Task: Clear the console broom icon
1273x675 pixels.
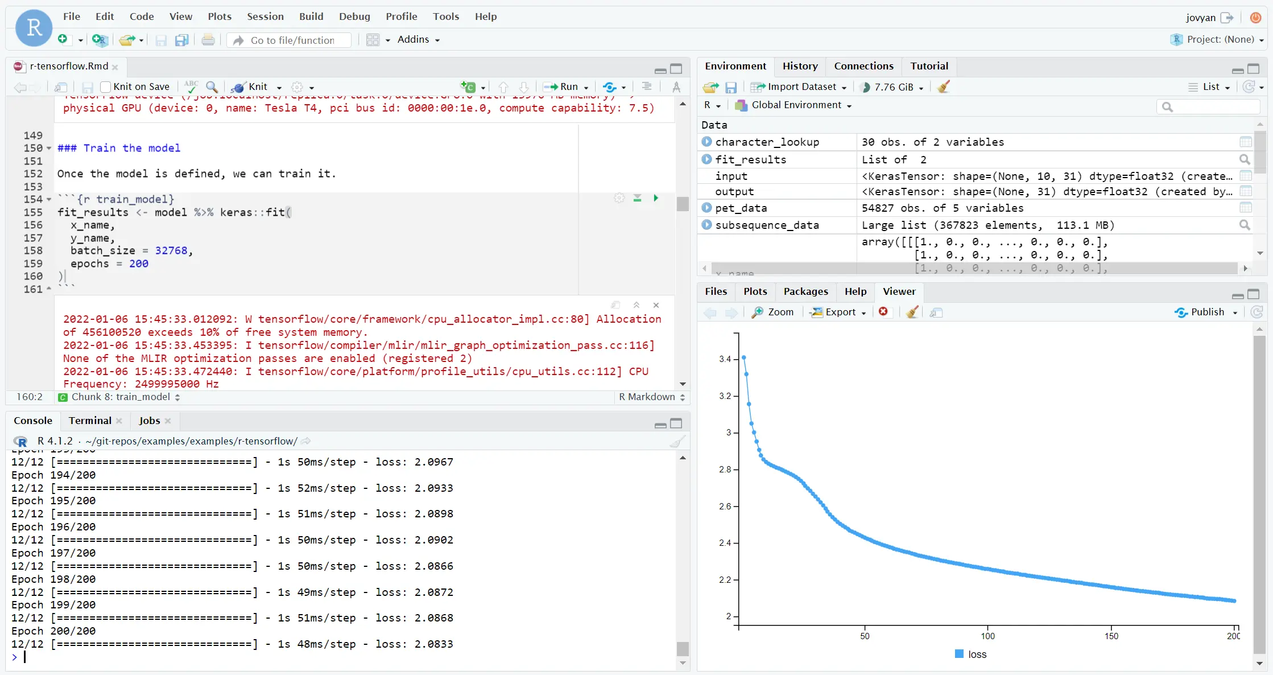Action: pos(677,441)
